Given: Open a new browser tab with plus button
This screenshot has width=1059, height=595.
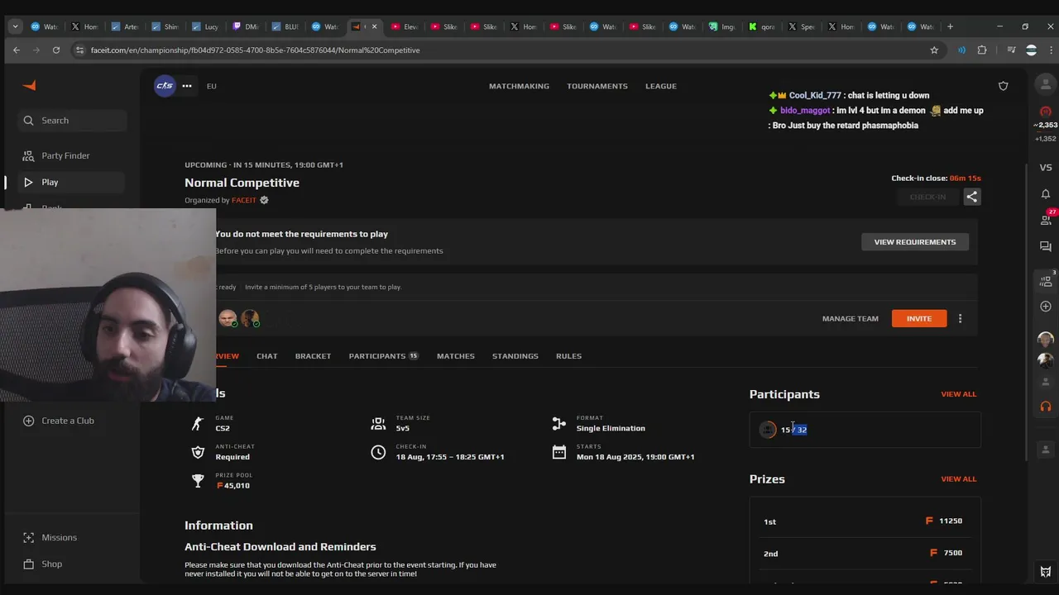Looking at the screenshot, I should tap(950, 26).
